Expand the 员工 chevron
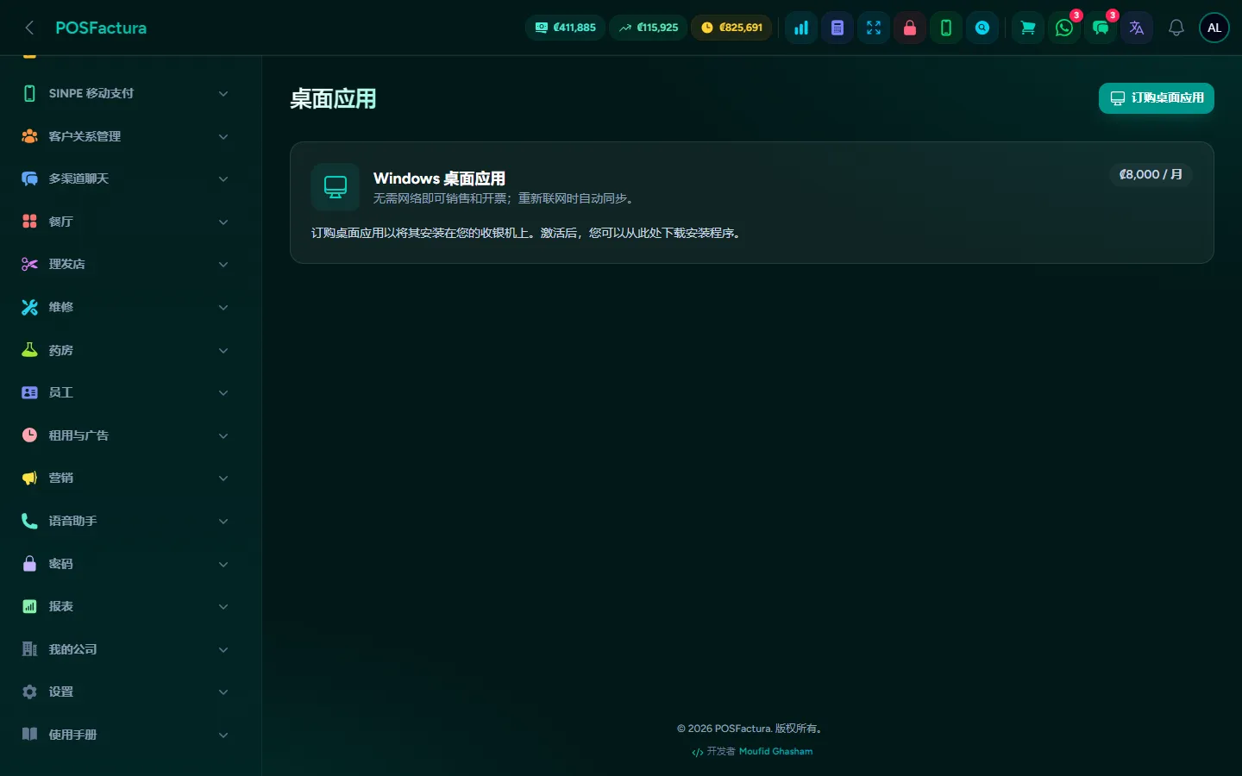1242x776 pixels. [x=223, y=392]
